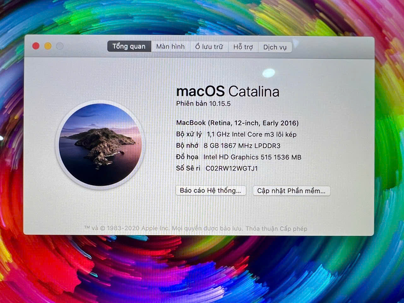Image resolution: width=404 pixels, height=303 pixels.
Task: Select the Hỗ trợ tab
Action: pyautogui.click(x=243, y=47)
